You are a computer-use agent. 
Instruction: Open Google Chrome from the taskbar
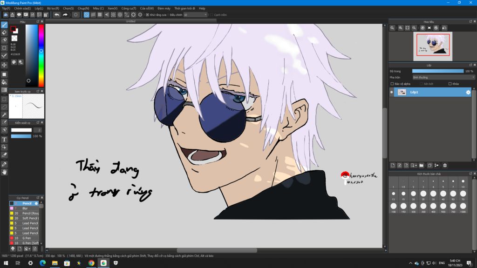coord(91,263)
